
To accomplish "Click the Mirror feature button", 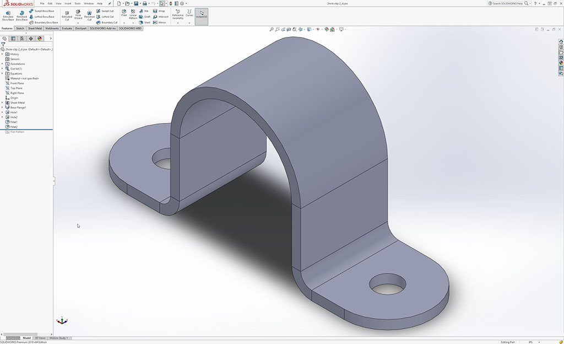I will pyautogui.click(x=159, y=23).
